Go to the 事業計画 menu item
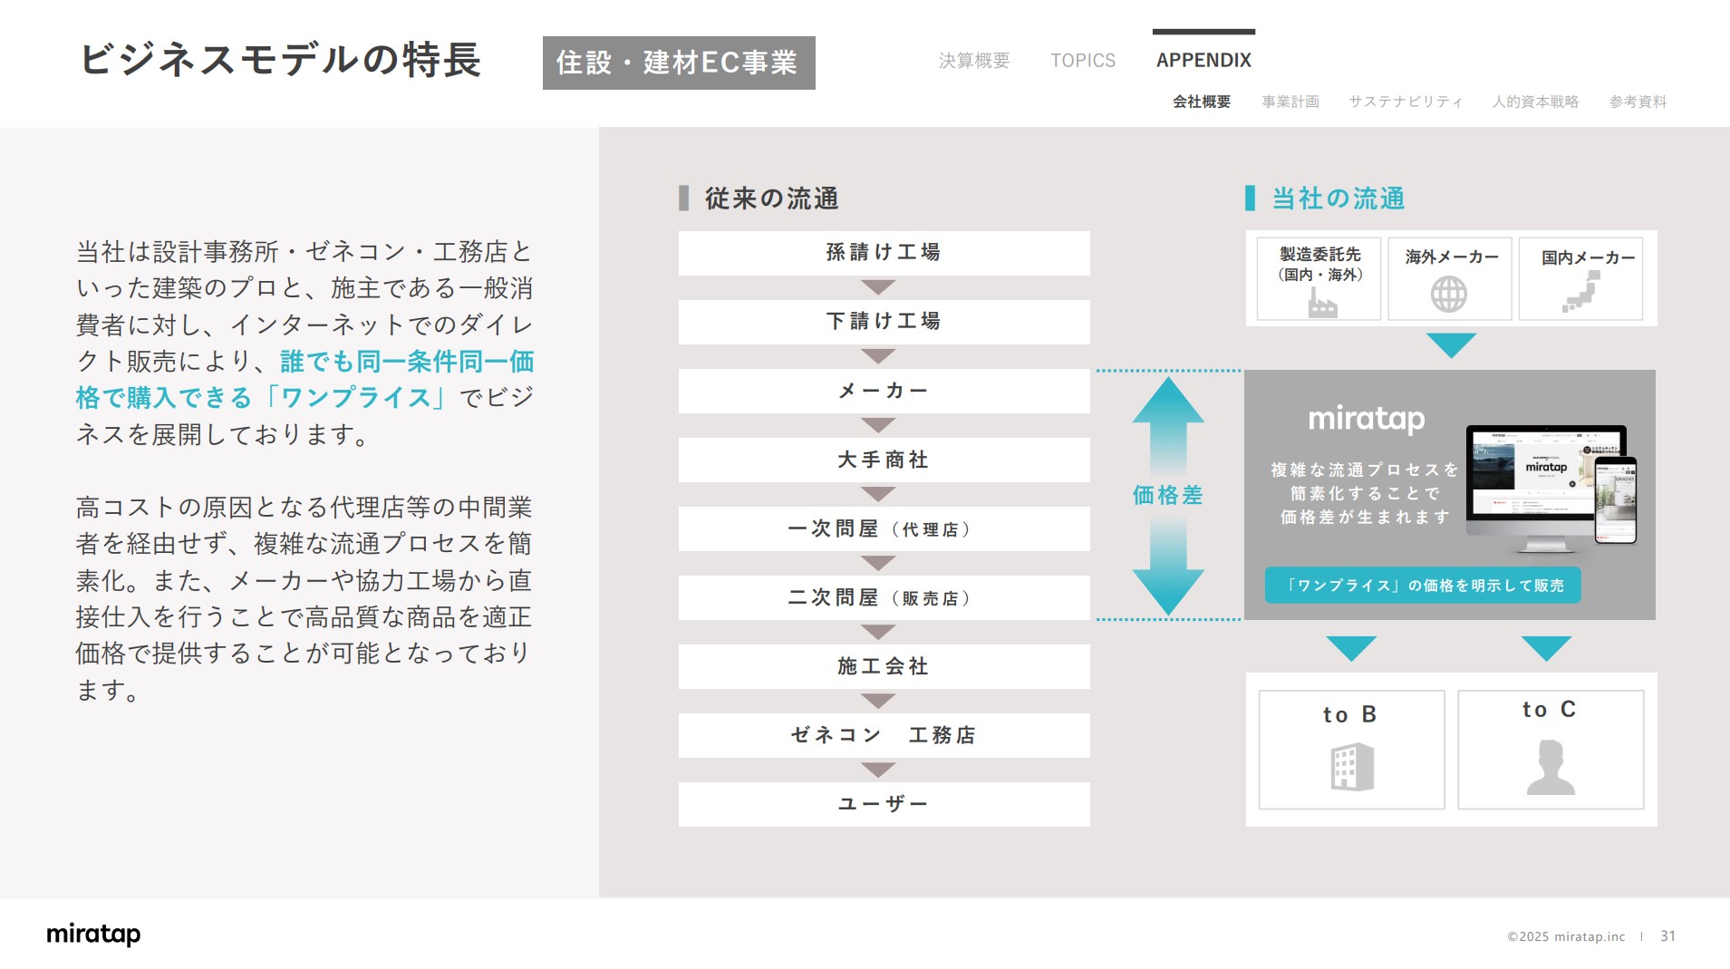The width and height of the screenshot is (1730, 969). point(1290,102)
